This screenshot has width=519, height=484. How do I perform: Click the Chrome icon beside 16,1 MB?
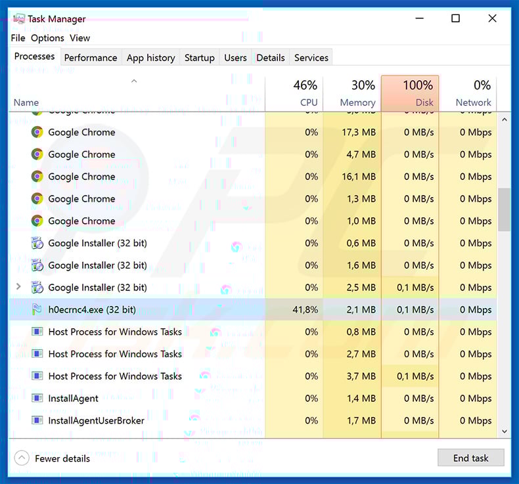37,177
